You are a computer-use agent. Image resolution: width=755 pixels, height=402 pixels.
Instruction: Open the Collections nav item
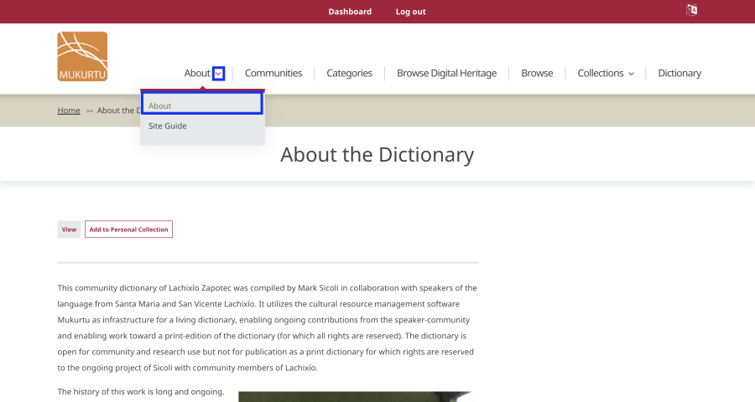(601, 73)
